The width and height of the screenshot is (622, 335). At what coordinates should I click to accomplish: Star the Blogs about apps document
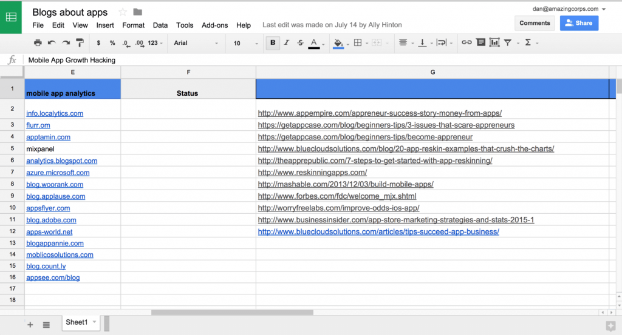123,12
